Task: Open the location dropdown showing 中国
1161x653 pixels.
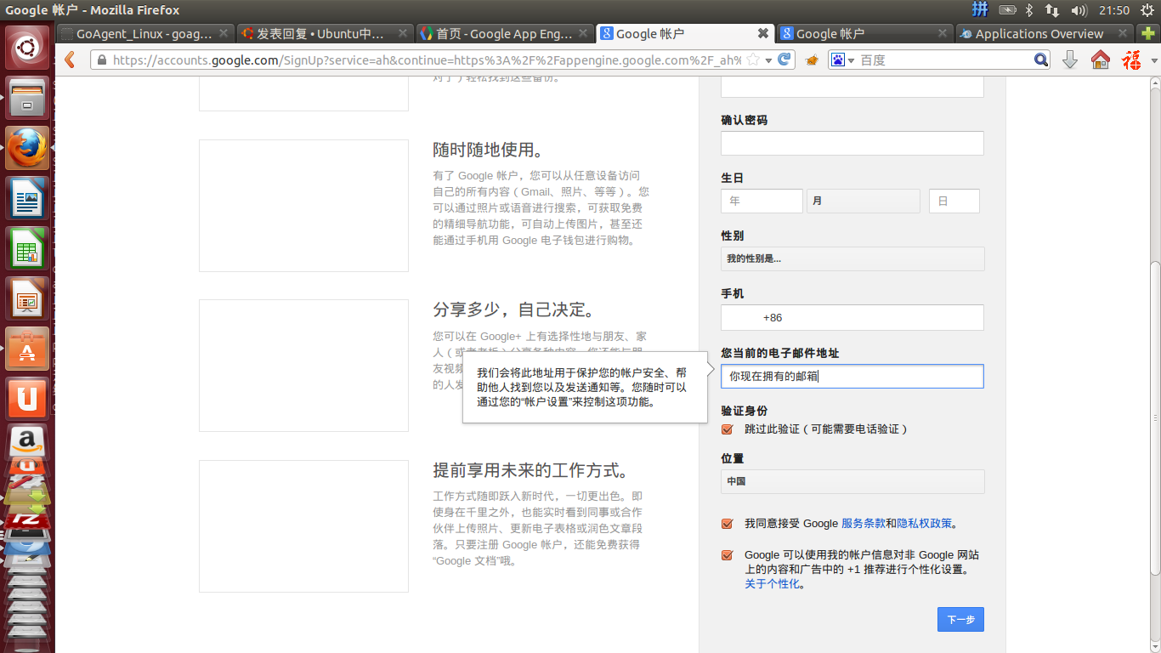Action: (852, 481)
